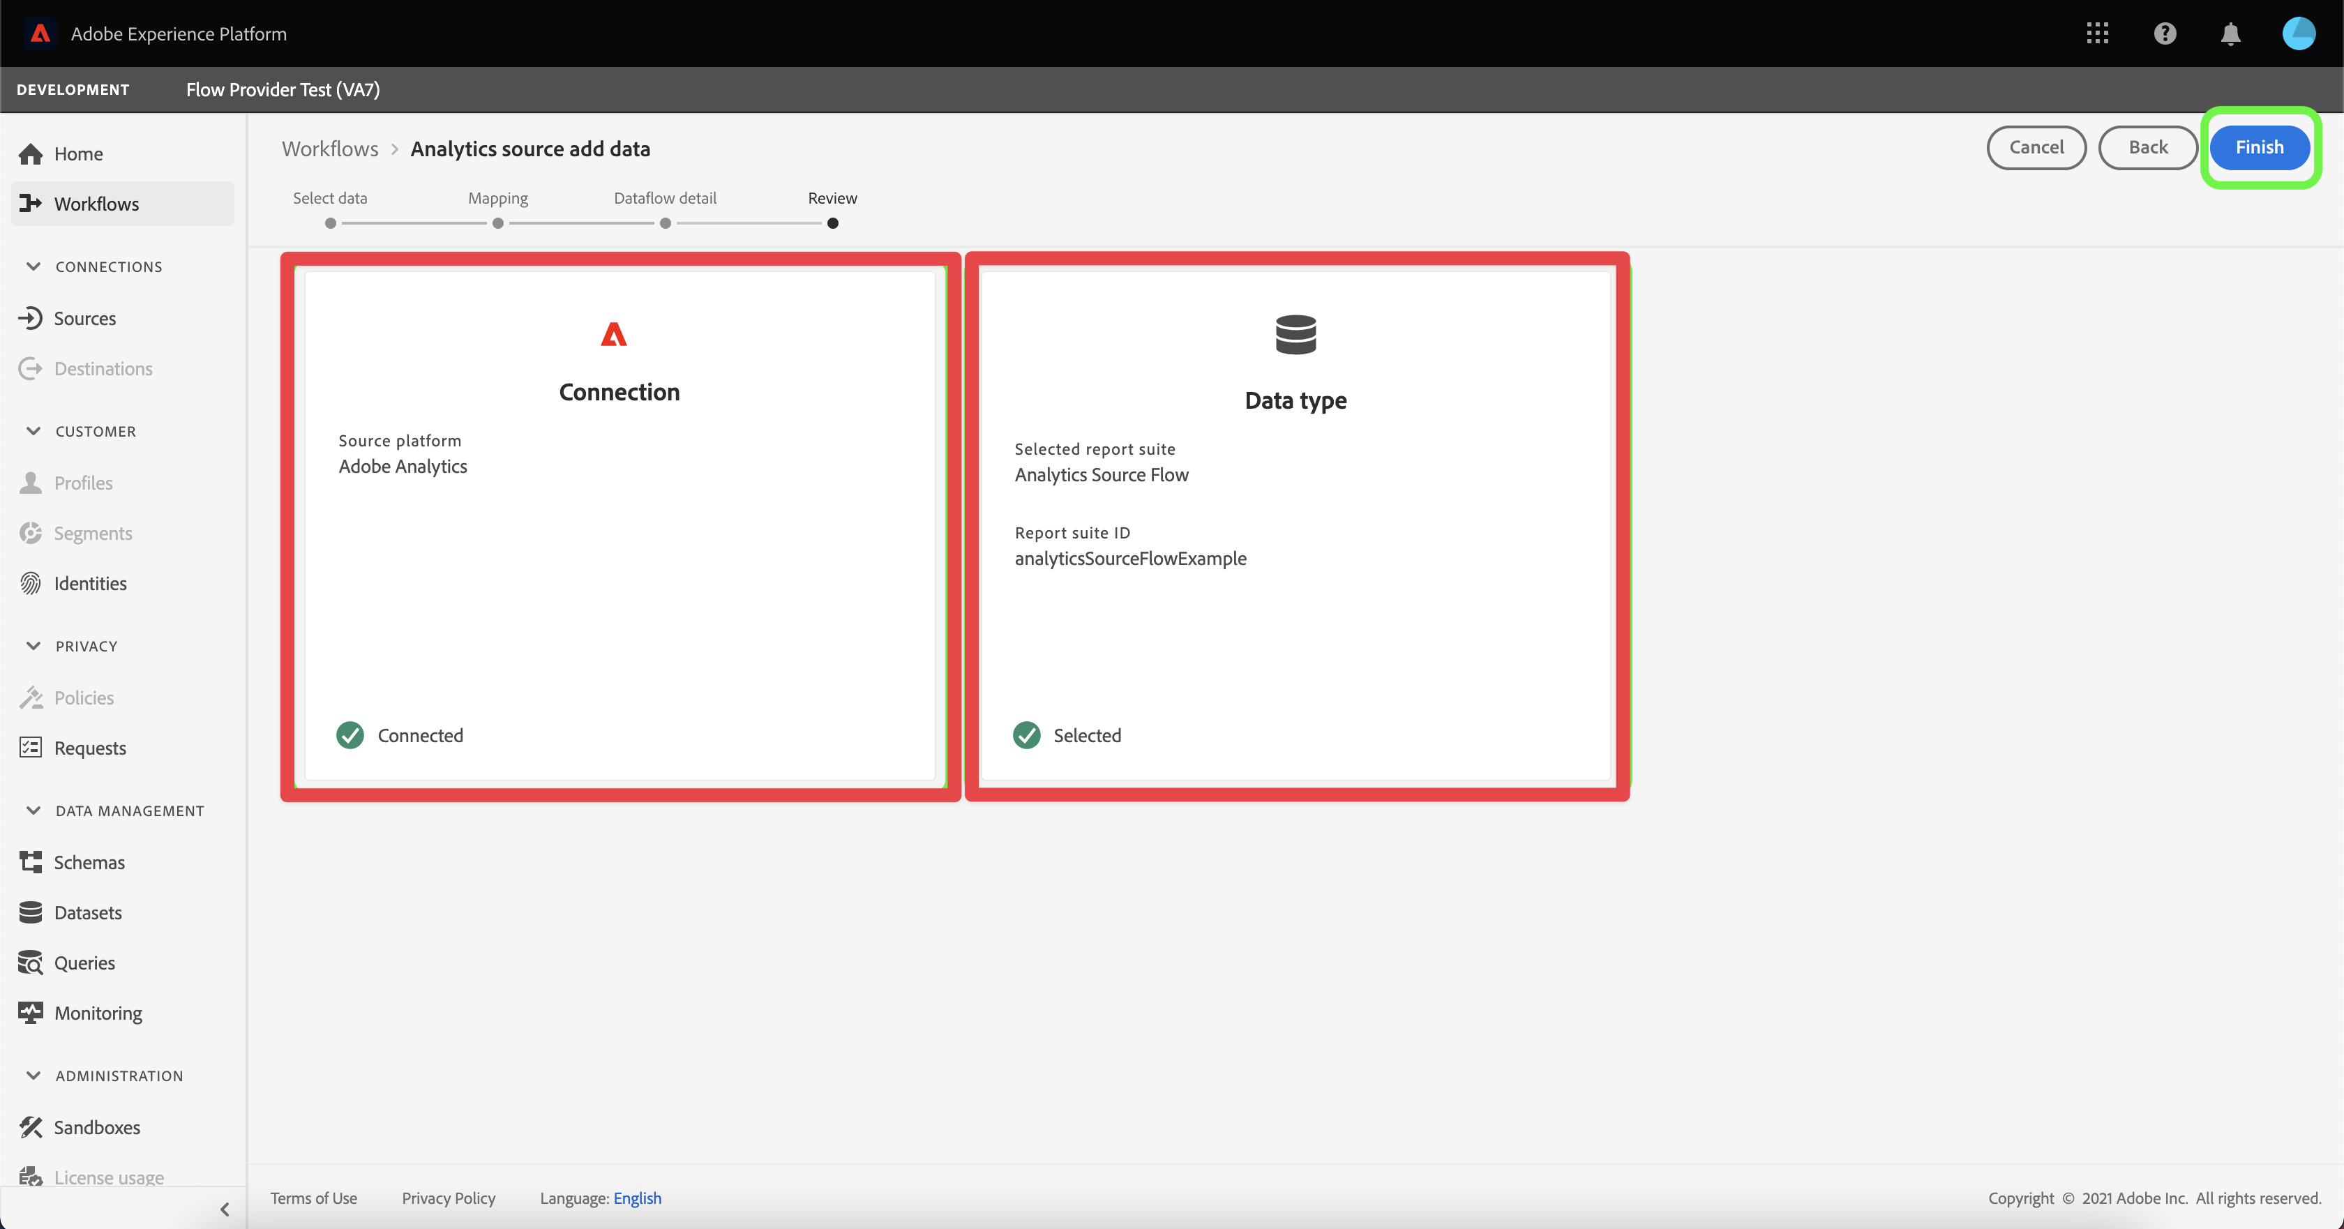Collapse the sidebar with the arrow

[x=225, y=1209]
